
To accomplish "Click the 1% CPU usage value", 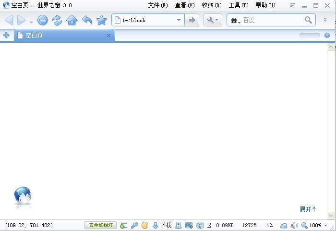I will (270, 225).
